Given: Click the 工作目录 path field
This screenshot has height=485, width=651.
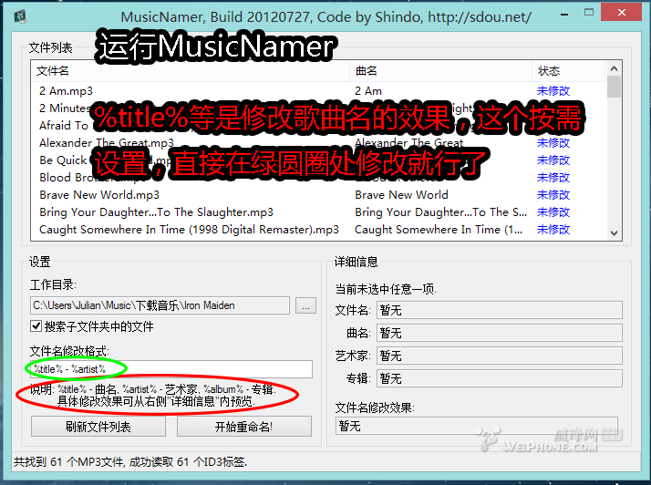Looking at the screenshot, I should (x=160, y=305).
